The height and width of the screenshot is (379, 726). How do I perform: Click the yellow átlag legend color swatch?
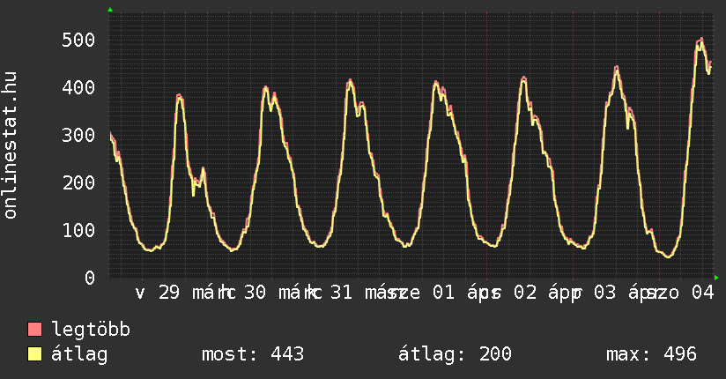pos(34,354)
